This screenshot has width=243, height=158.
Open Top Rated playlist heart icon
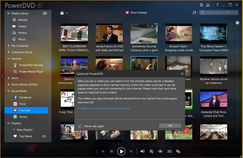15,136
